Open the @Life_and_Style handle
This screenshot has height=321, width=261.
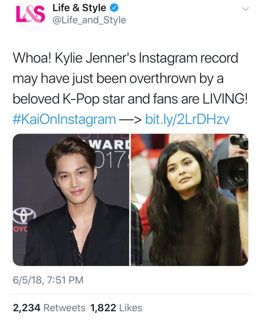[89, 20]
